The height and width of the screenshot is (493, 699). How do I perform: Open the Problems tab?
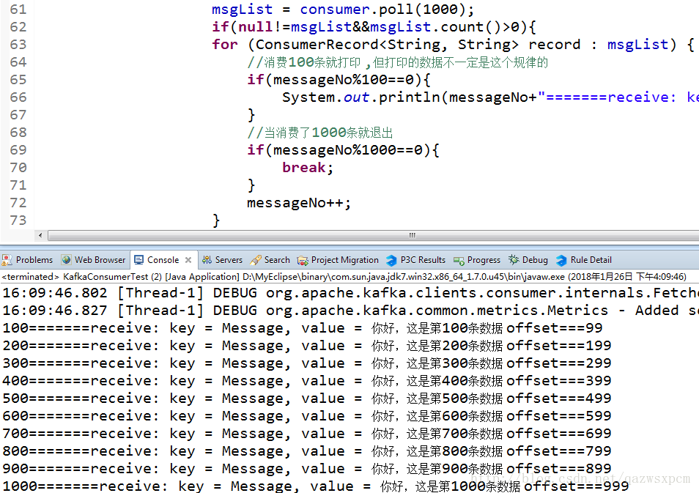34,260
